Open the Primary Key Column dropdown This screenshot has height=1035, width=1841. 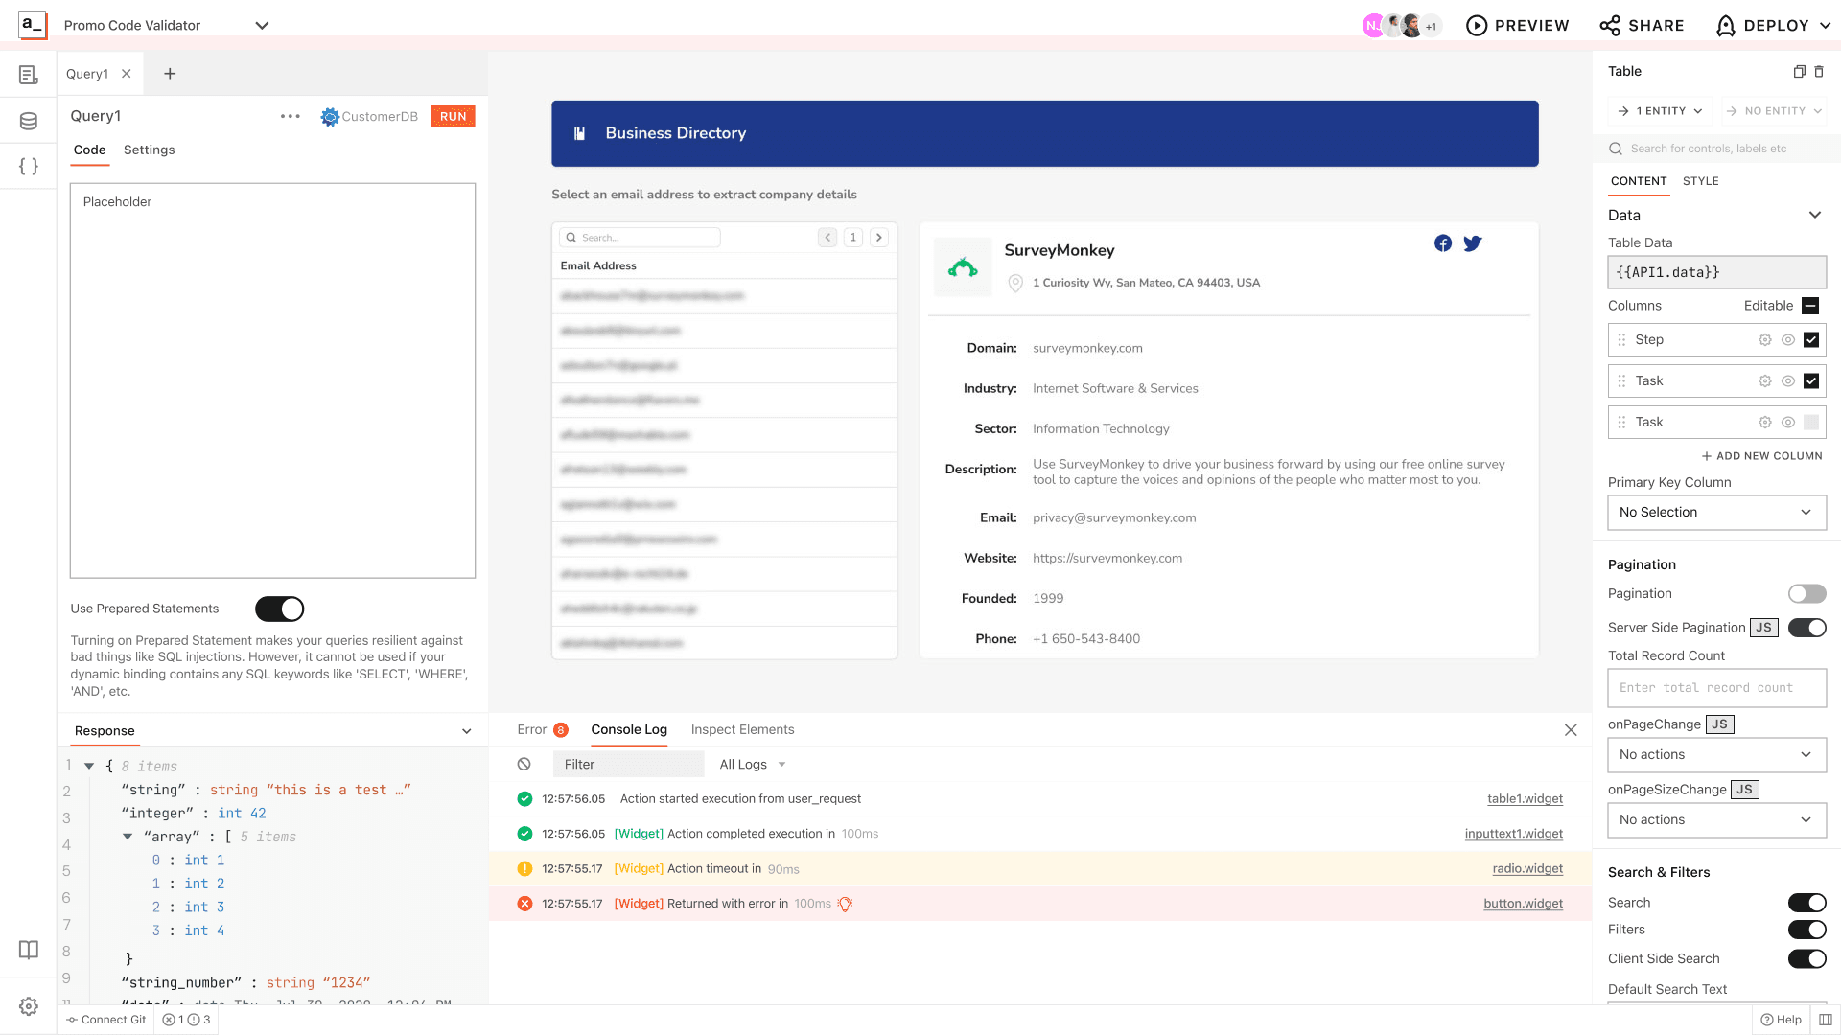coord(1716,513)
